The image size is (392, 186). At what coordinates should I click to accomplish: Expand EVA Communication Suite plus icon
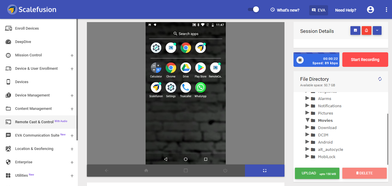[x=72, y=136]
